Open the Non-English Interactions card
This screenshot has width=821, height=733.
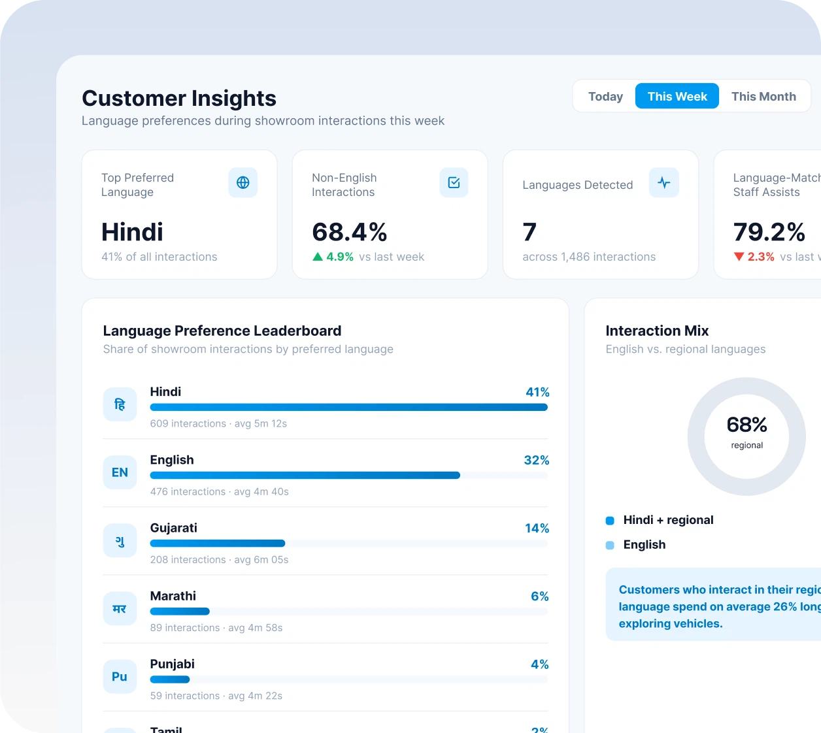[390, 214]
